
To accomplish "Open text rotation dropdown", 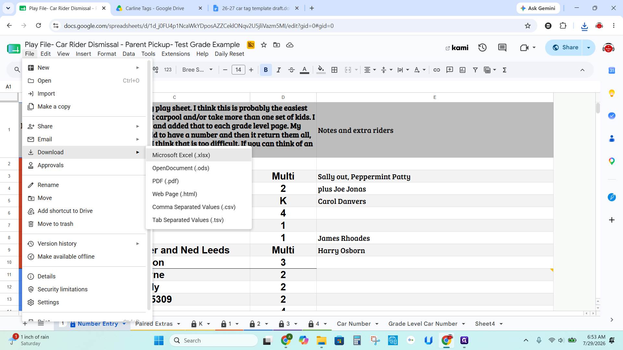I will (420, 70).
